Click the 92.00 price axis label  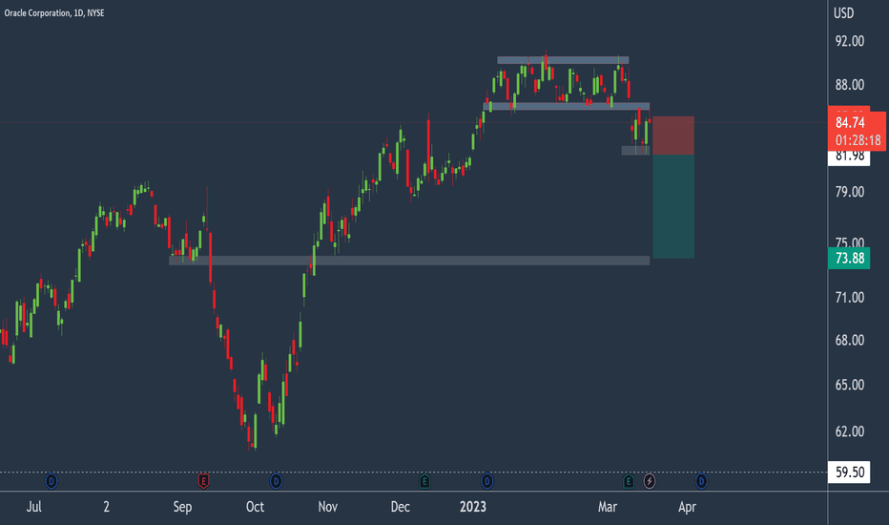850,41
